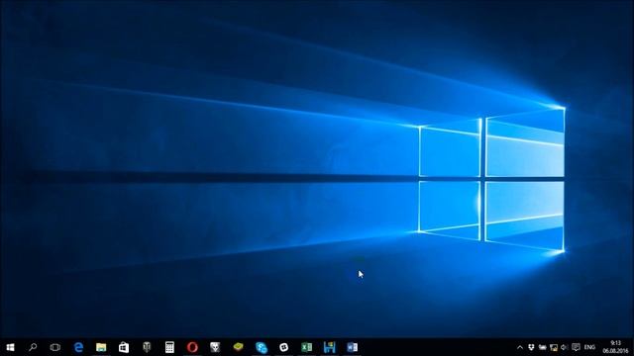
Task: Launch Microsoft Edge from the taskbar
Action: pyautogui.click(x=78, y=347)
